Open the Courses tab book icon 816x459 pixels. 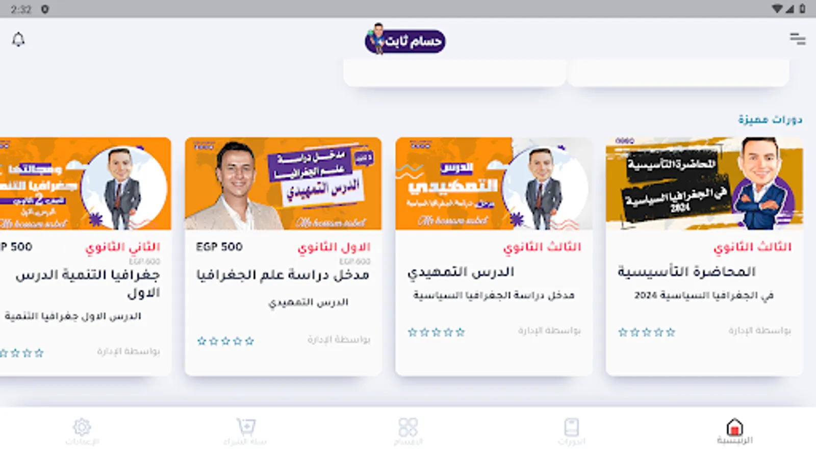tap(571, 431)
